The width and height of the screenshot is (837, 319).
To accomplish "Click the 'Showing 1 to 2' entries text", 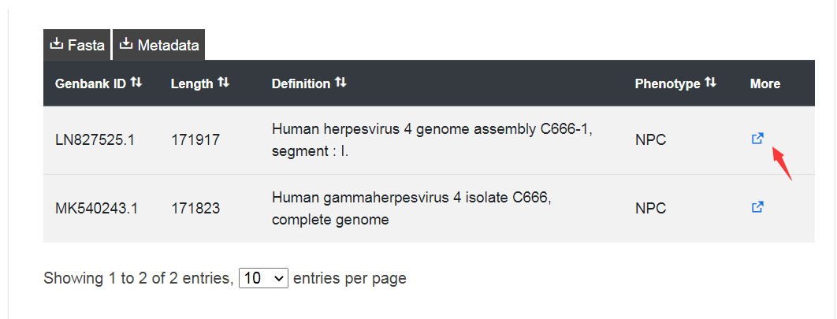I will 139,279.
